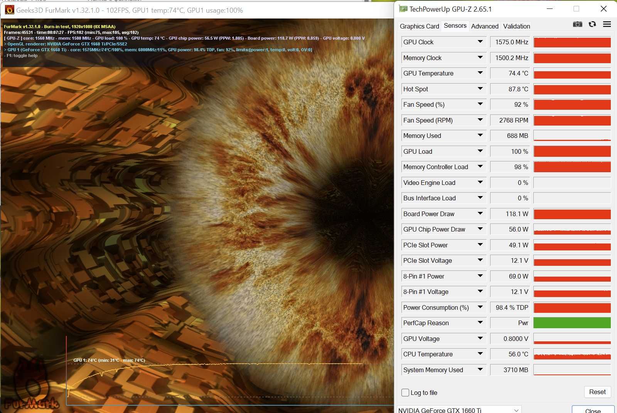Screen dimensions: 617x413
Task: Click the FurMark OpenGL renderer info line
Action: tap(66, 44)
